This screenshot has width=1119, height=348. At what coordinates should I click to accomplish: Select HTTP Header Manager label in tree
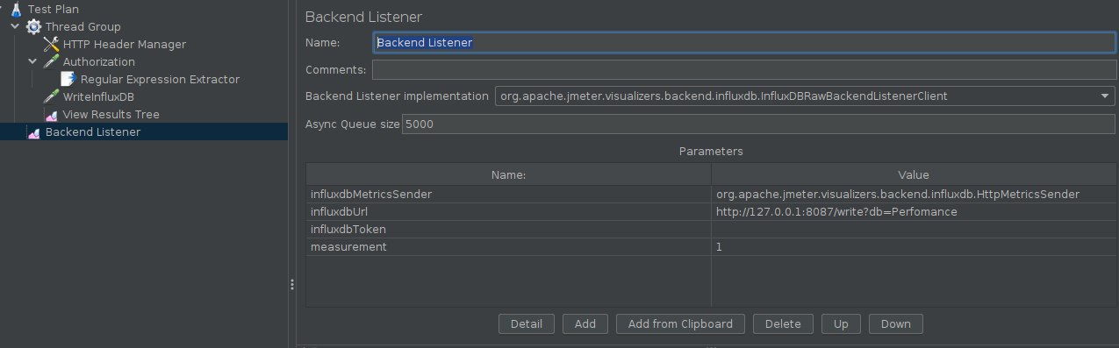[x=125, y=44]
